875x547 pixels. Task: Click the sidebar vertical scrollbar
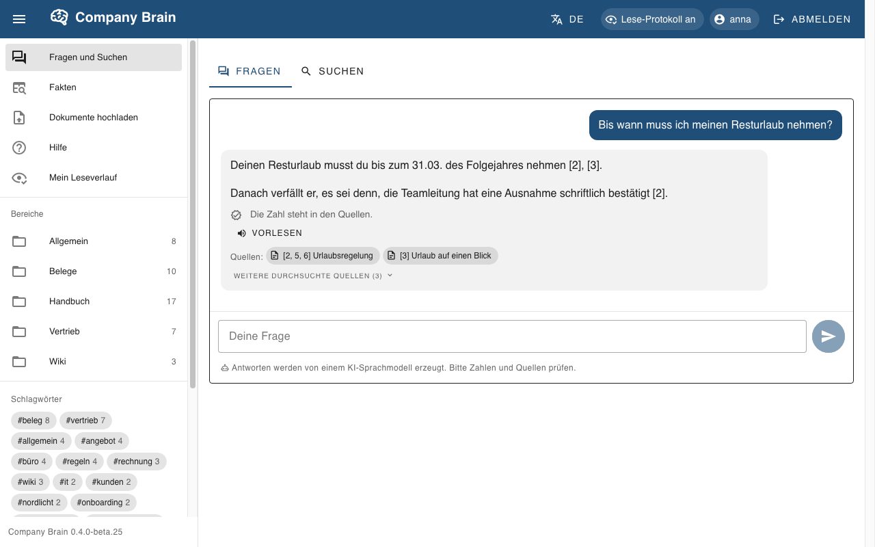tap(193, 215)
